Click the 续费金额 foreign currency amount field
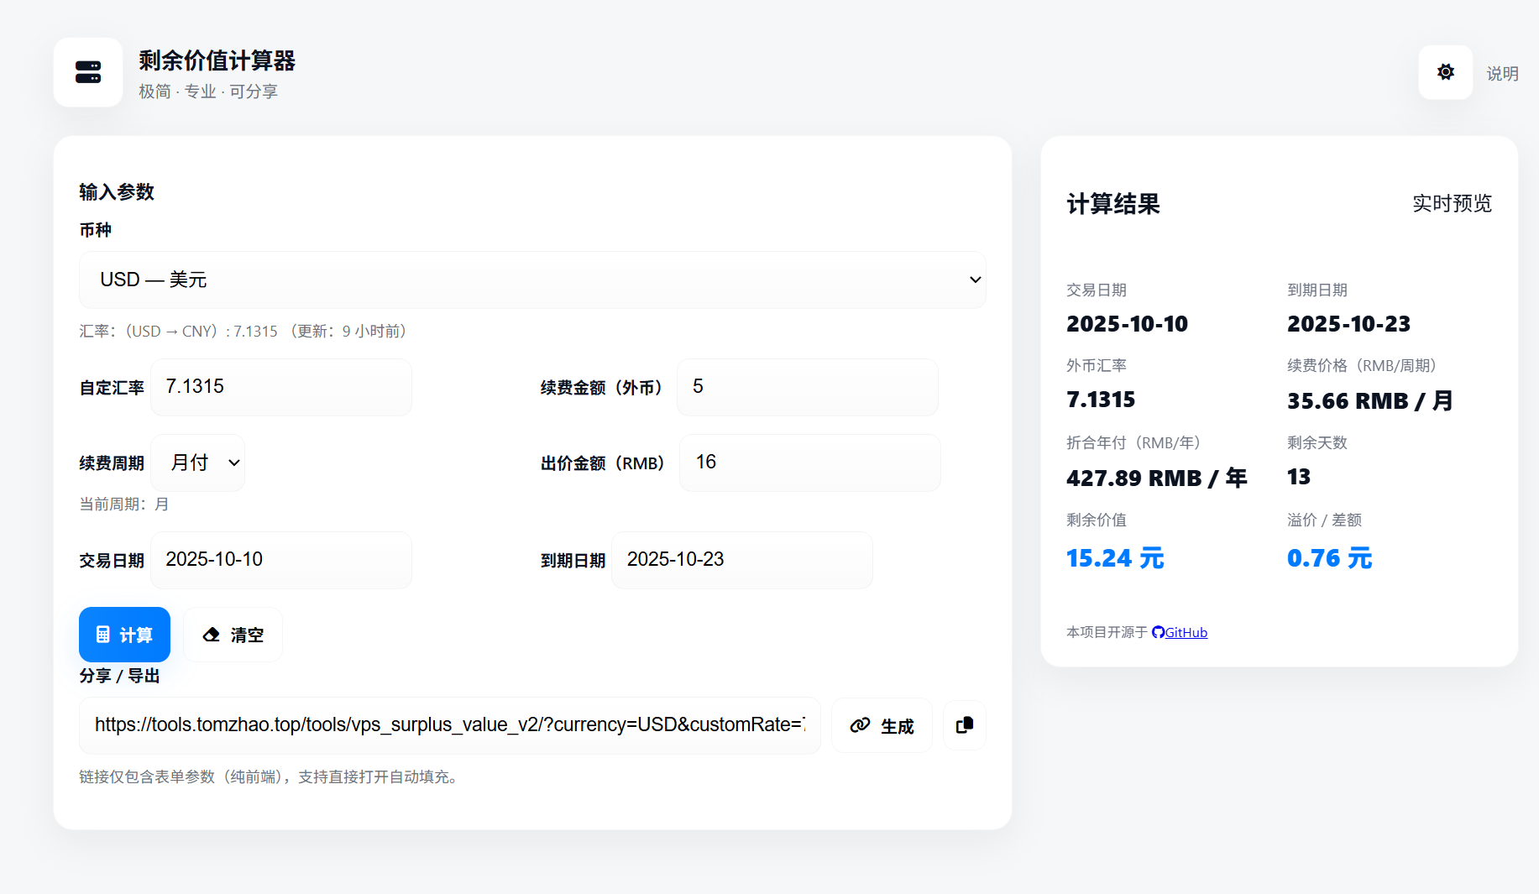The image size is (1539, 894). (x=806, y=387)
